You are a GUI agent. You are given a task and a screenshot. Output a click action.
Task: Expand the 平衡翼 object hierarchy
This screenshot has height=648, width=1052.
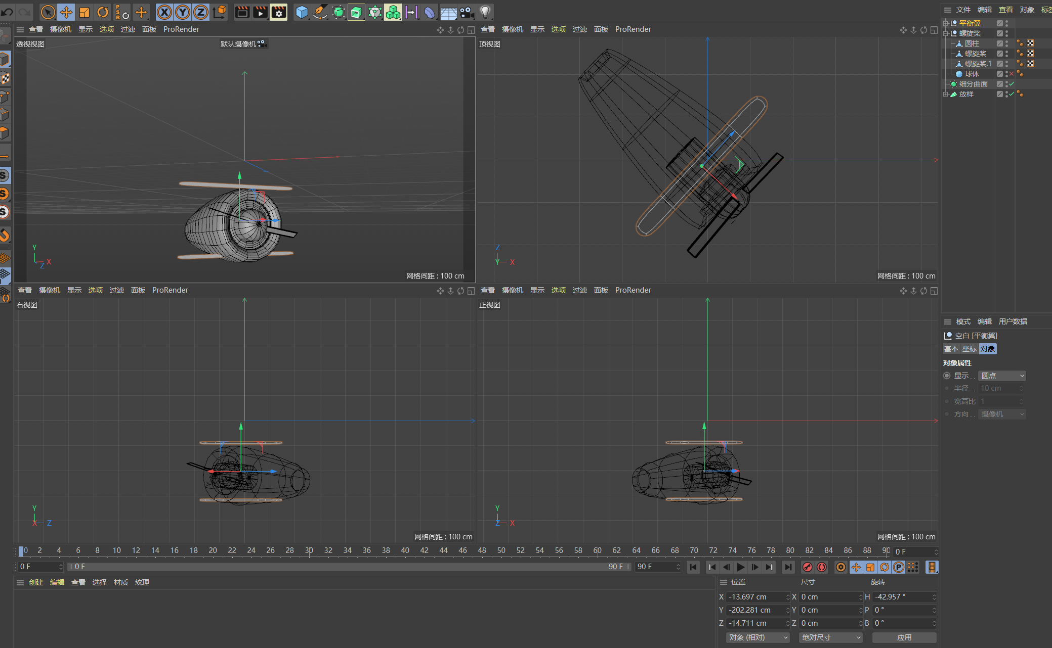click(946, 23)
